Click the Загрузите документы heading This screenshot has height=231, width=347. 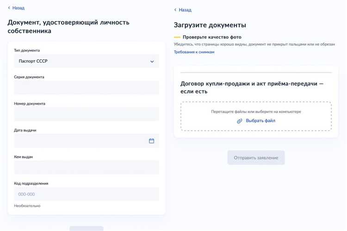(210, 25)
